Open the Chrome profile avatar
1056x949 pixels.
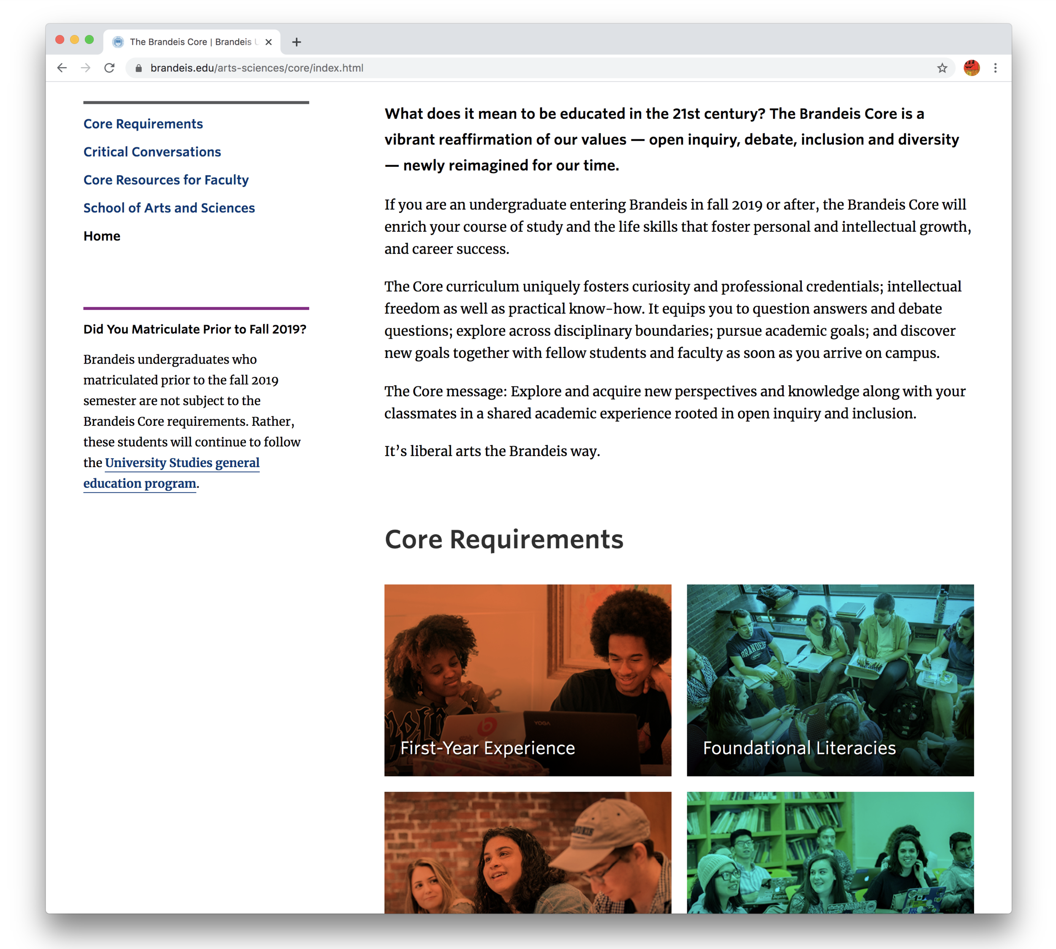971,68
